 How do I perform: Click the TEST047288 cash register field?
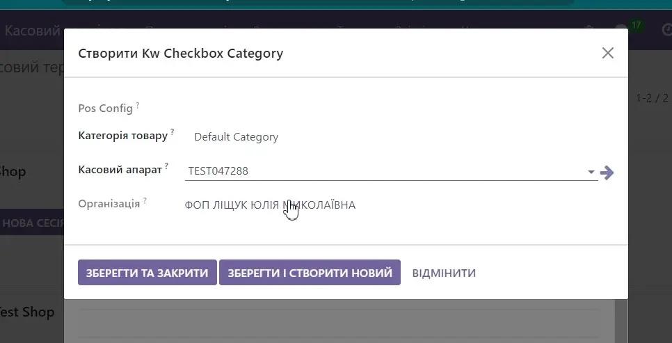[383, 170]
